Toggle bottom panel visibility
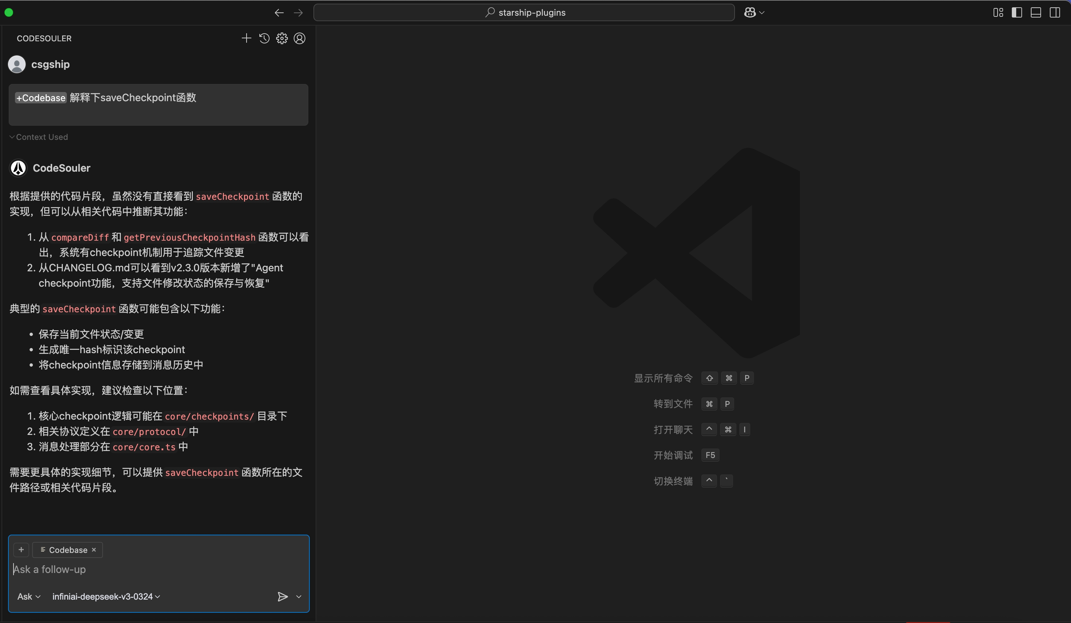1071x623 pixels. [x=1036, y=12]
